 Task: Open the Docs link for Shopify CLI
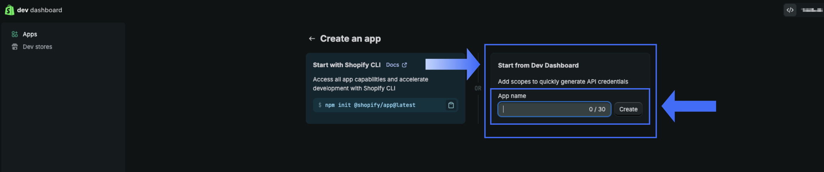[x=392, y=65]
